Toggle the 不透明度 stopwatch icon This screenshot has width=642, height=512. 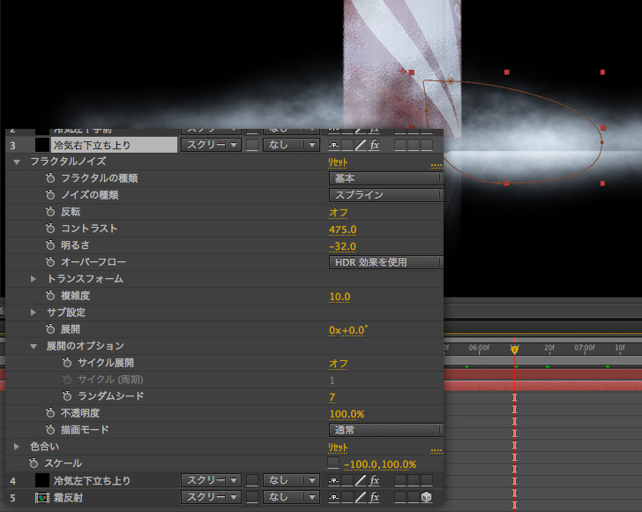click(x=51, y=413)
